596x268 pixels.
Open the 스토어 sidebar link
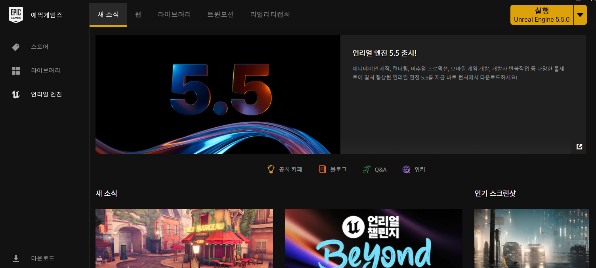40,47
